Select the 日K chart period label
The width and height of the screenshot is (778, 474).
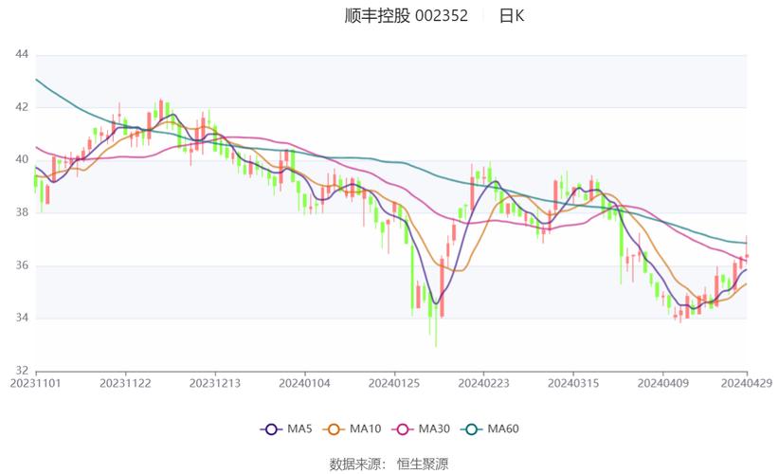coord(512,16)
